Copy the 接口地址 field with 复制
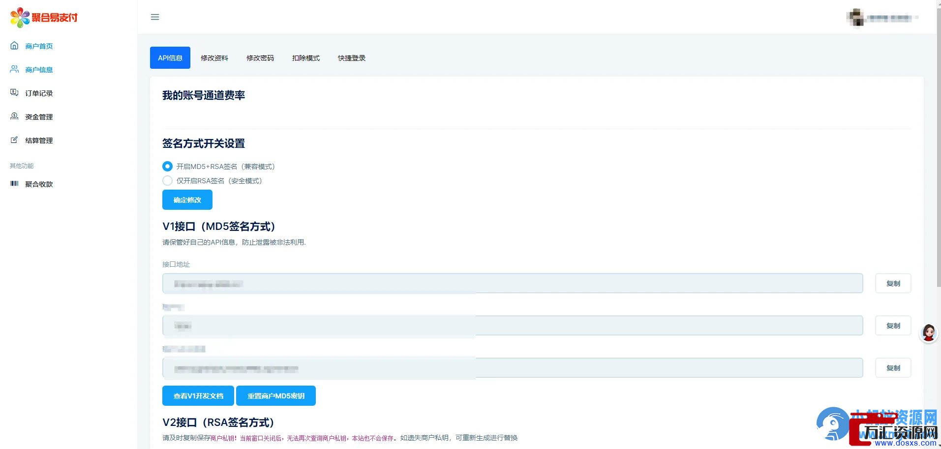Image resolution: width=941 pixels, height=449 pixels. coord(893,283)
